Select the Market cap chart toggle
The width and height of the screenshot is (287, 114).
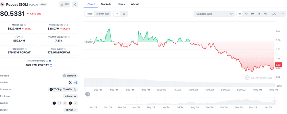103,14
